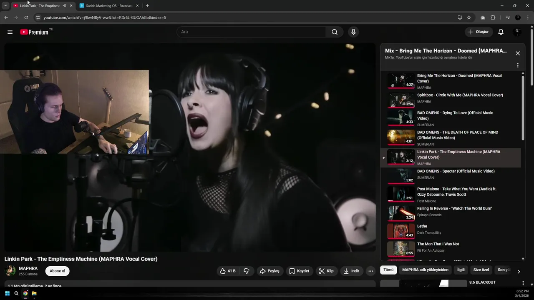Open the MAPHRA channel name link
Viewport: 534px width, 300px height.
click(28, 268)
